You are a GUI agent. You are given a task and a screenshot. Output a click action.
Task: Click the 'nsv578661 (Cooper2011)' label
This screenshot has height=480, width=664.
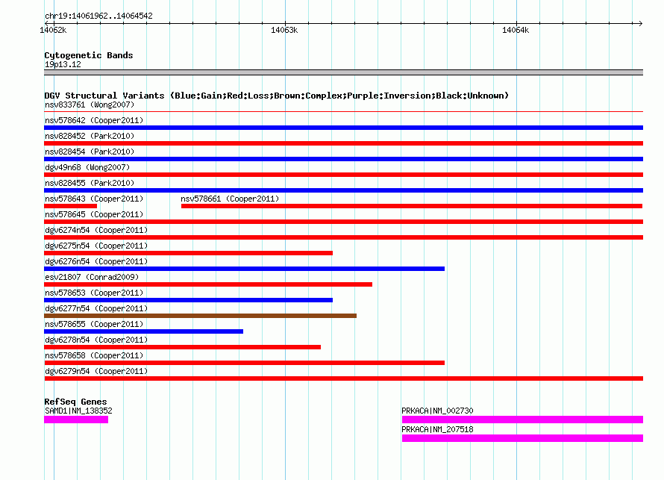tap(230, 199)
